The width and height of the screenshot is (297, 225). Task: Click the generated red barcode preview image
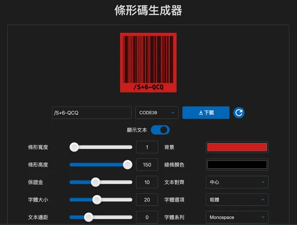point(148,63)
